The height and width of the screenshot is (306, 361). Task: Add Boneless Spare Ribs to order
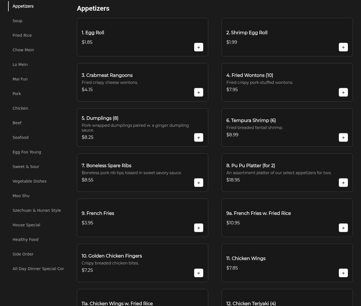[x=198, y=183]
